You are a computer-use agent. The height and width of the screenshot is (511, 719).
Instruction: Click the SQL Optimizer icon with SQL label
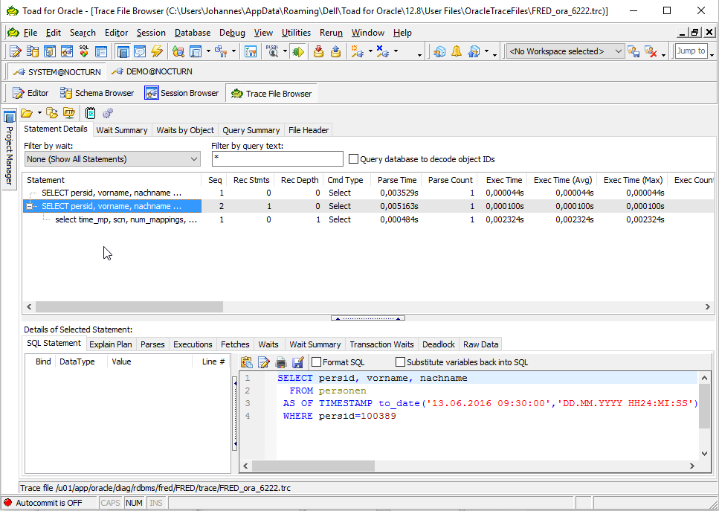(84, 51)
